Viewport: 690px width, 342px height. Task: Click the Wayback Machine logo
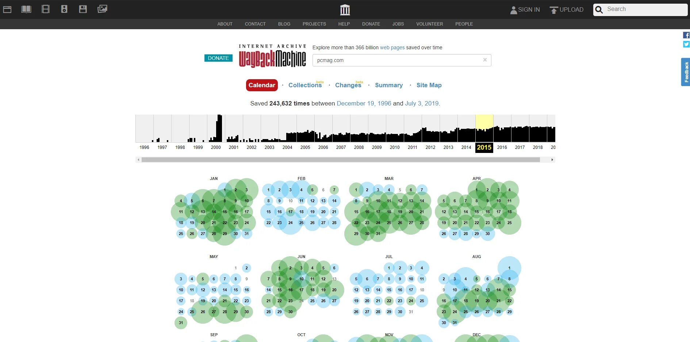(272, 56)
